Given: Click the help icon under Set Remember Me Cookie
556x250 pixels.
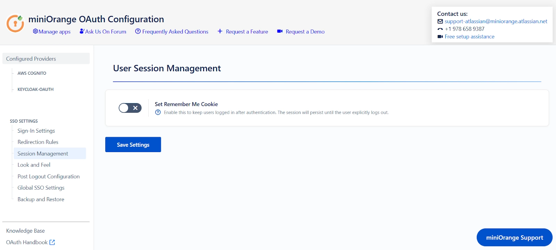Looking at the screenshot, I should (x=158, y=112).
